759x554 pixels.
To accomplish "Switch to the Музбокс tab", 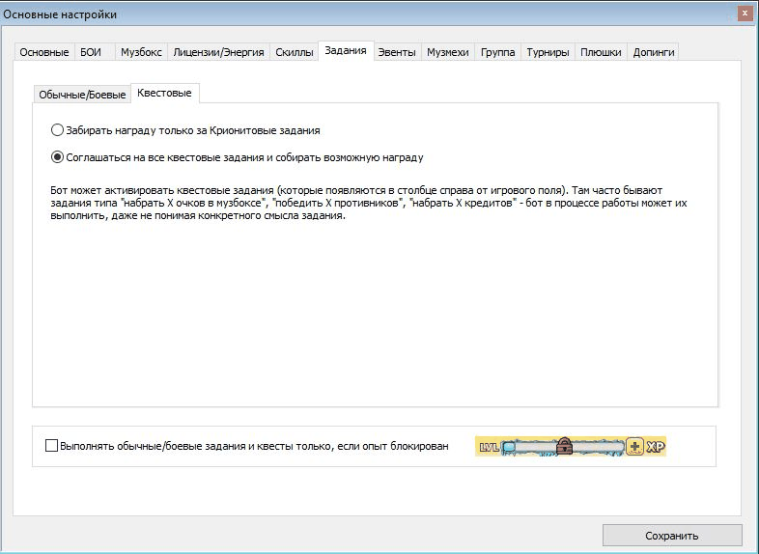I will coord(141,52).
